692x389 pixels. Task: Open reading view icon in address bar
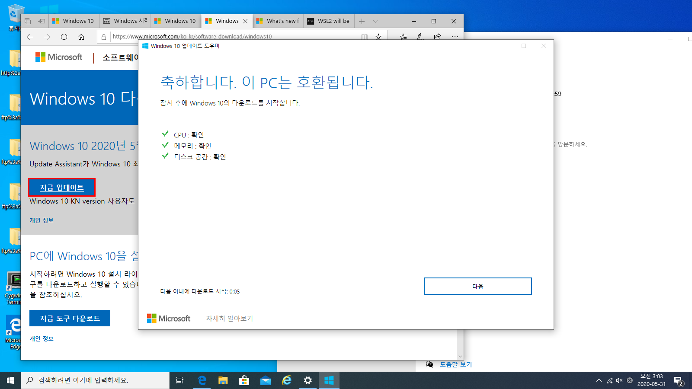[x=365, y=37]
